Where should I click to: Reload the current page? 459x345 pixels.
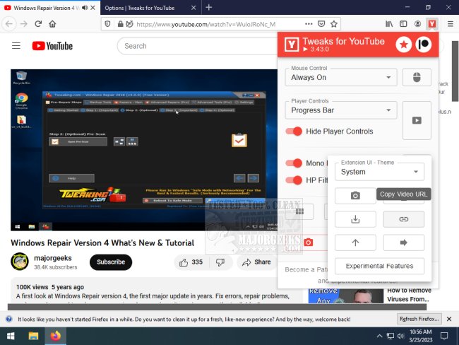[x=38, y=24]
